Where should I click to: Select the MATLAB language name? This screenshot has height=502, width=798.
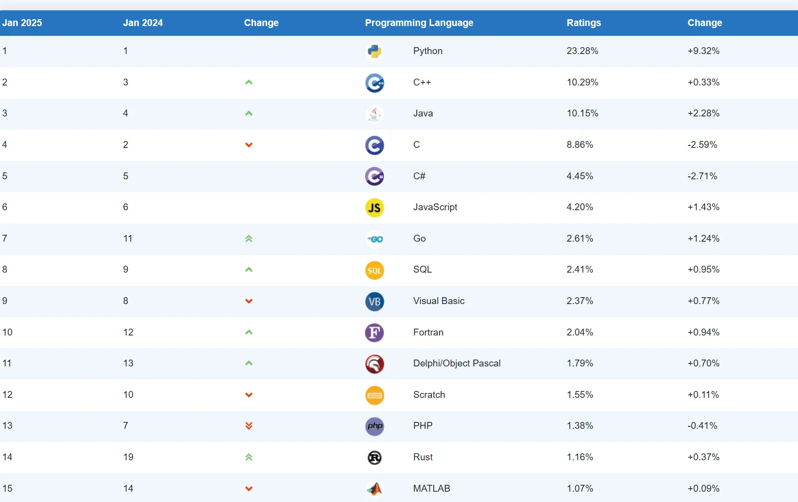coord(432,488)
